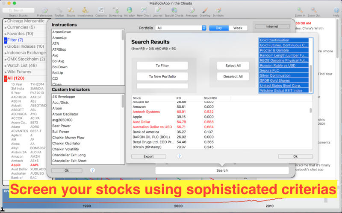
Task: Select Procter & Gamble in selected list
Action: coord(284,50)
